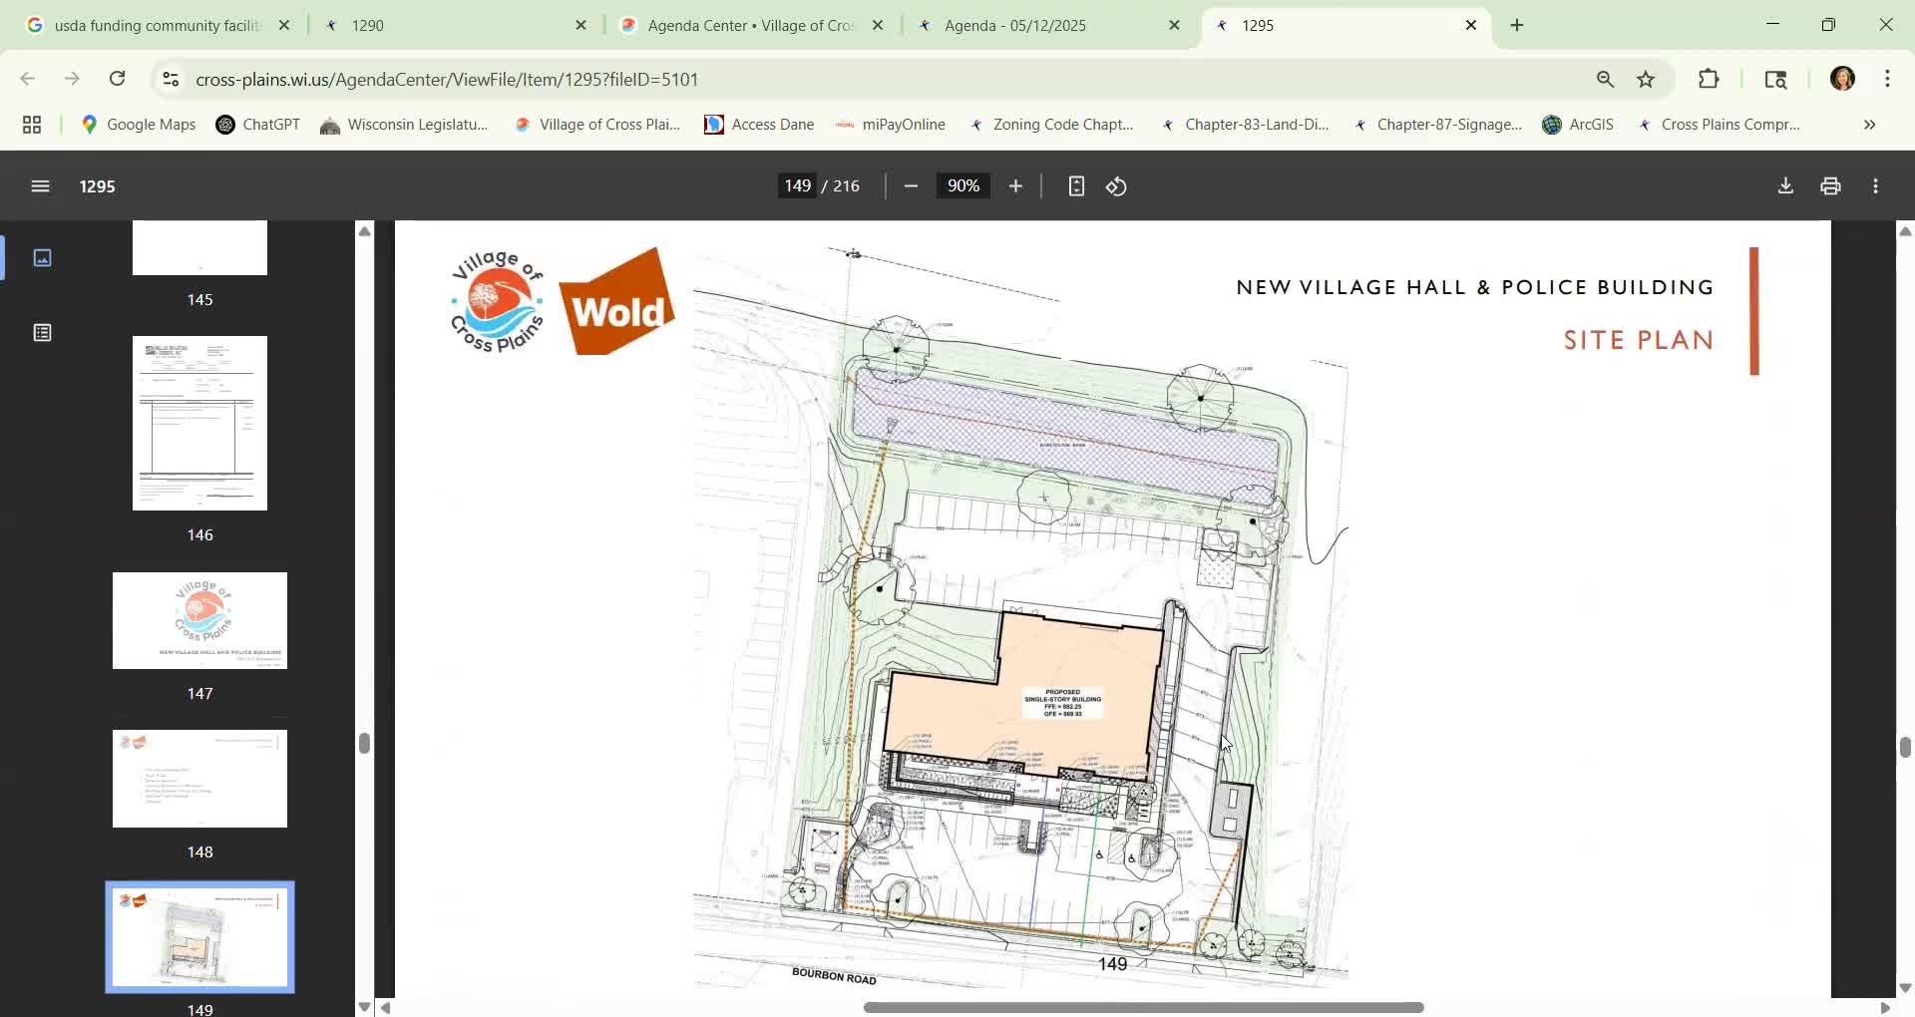1915x1017 pixels.
Task: Open the Extensions menu
Action: [1710, 79]
